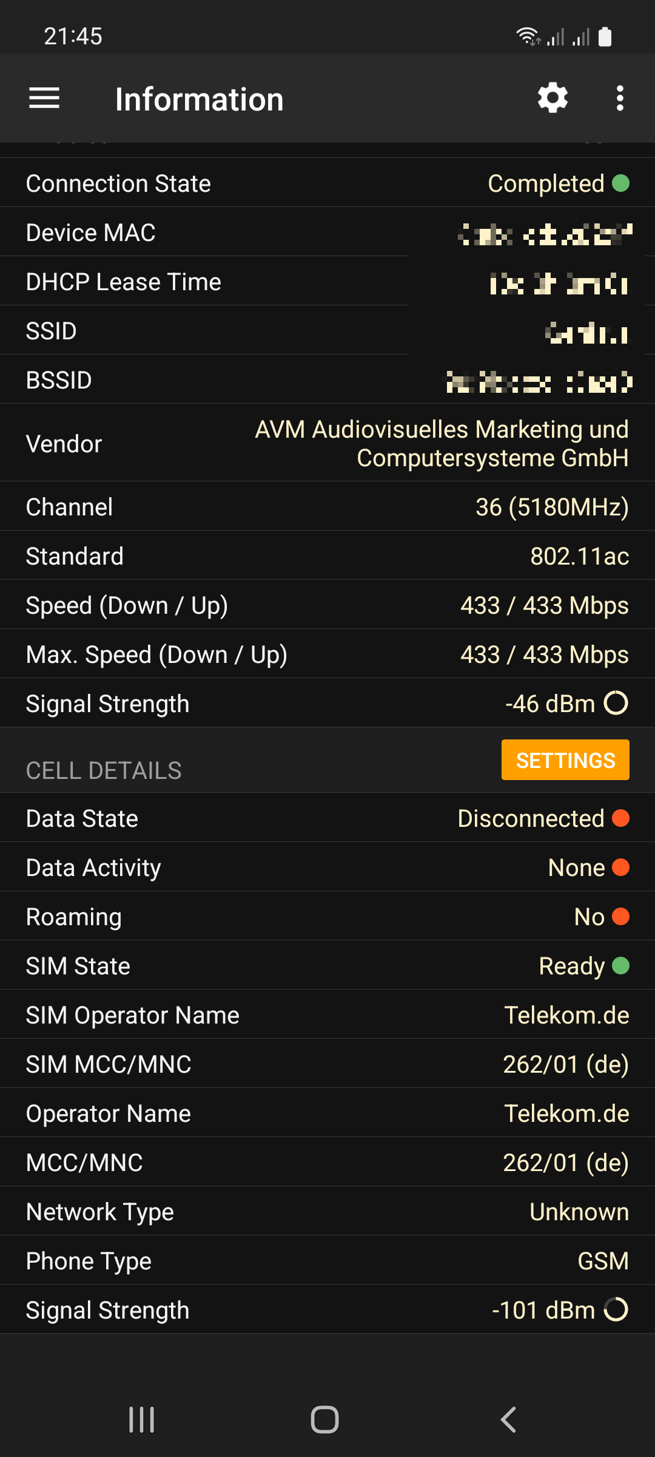This screenshot has width=655, height=1457.
Task: Select the Vendor row showing AVM
Action: pyautogui.click(x=327, y=443)
